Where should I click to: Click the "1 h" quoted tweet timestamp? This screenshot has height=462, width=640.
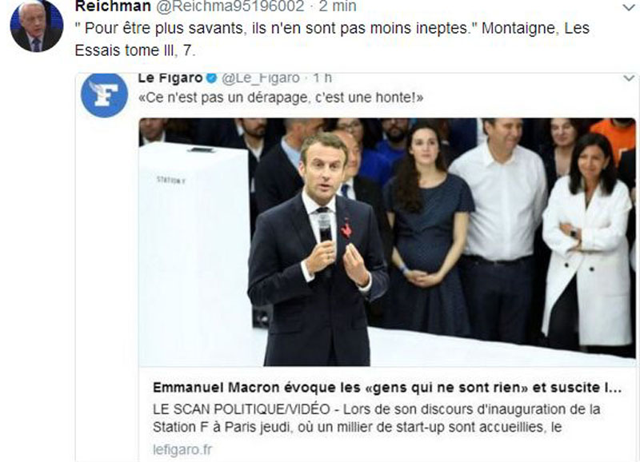click(322, 78)
